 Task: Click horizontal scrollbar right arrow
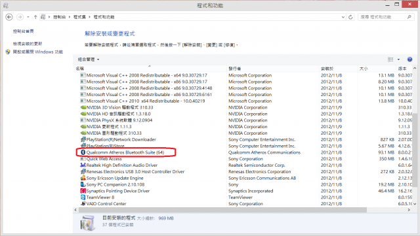click(409, 210)
